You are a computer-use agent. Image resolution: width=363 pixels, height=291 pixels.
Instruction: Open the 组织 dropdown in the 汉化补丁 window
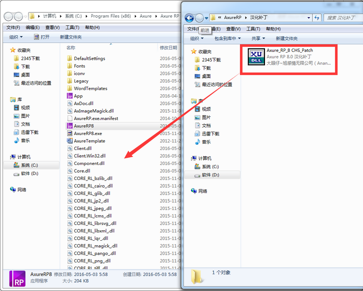tap(197, 39)
